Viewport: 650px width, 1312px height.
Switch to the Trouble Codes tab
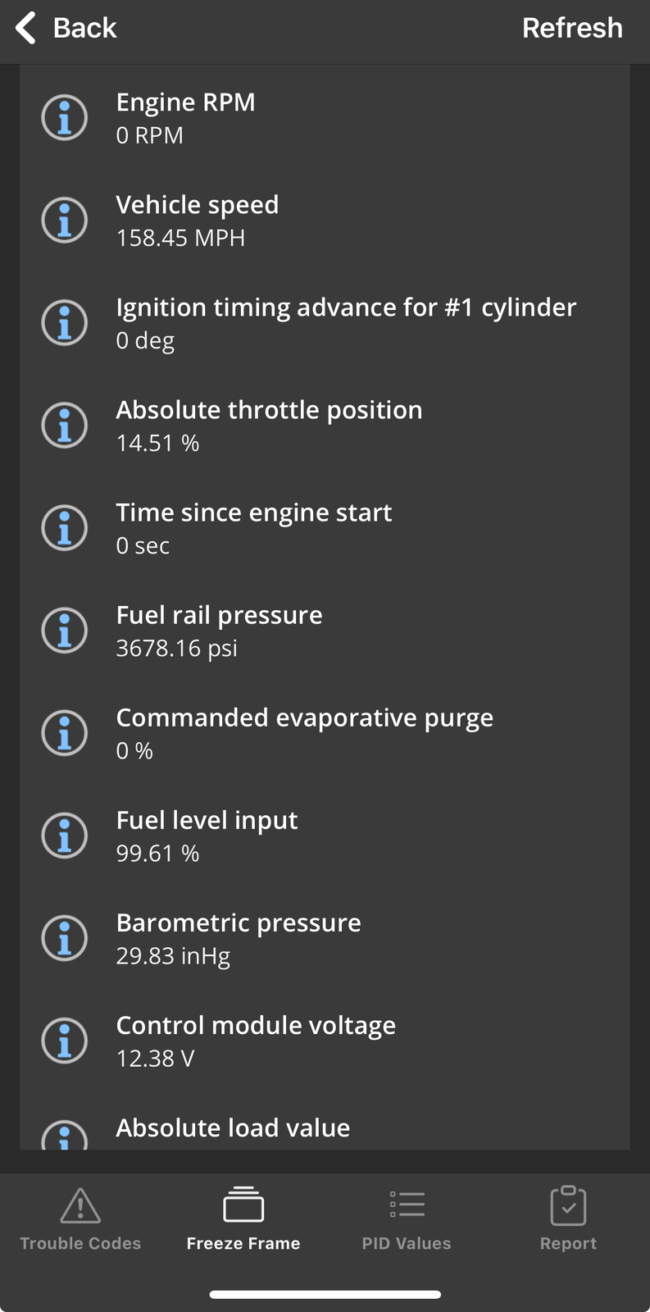[x=80, y=1219]
